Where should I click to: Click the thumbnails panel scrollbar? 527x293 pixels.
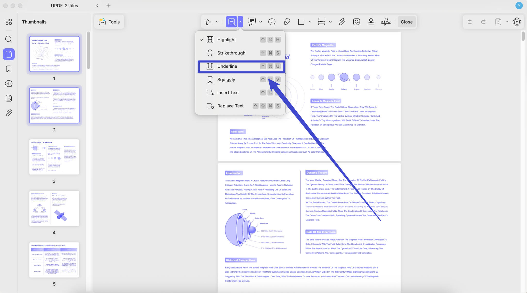pyautogui.click(x=88, y=50)
